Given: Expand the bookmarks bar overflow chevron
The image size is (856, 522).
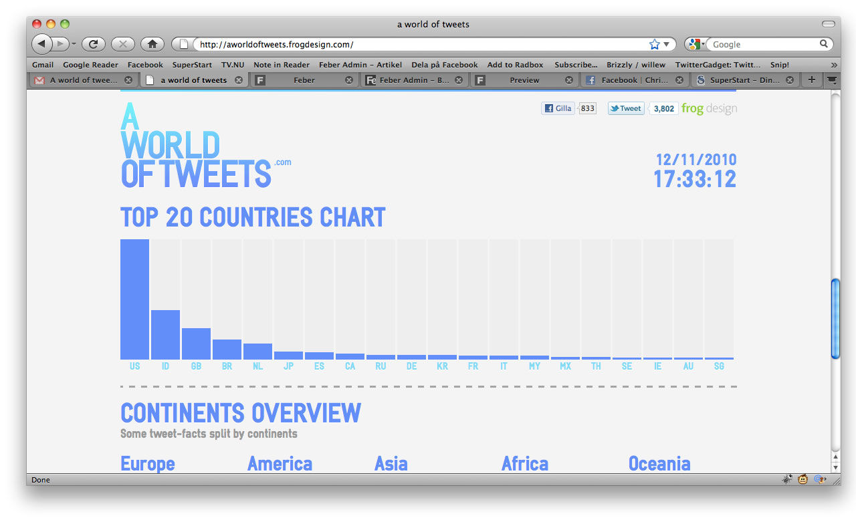Looking at the screenshot, I should [834, 65].
